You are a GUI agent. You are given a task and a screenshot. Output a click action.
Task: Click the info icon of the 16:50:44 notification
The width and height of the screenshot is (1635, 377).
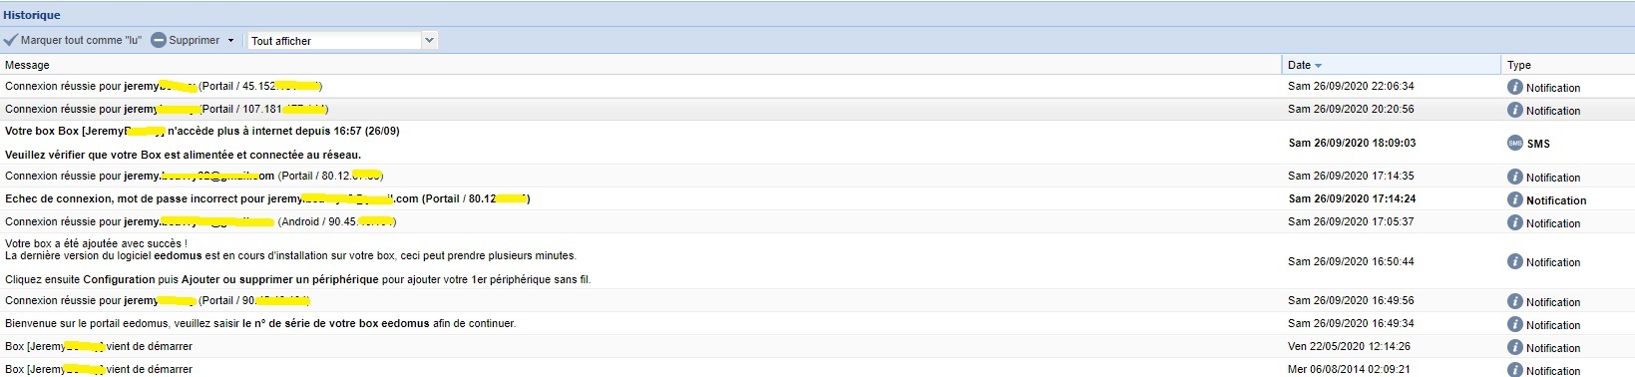tap(1515, 261)
